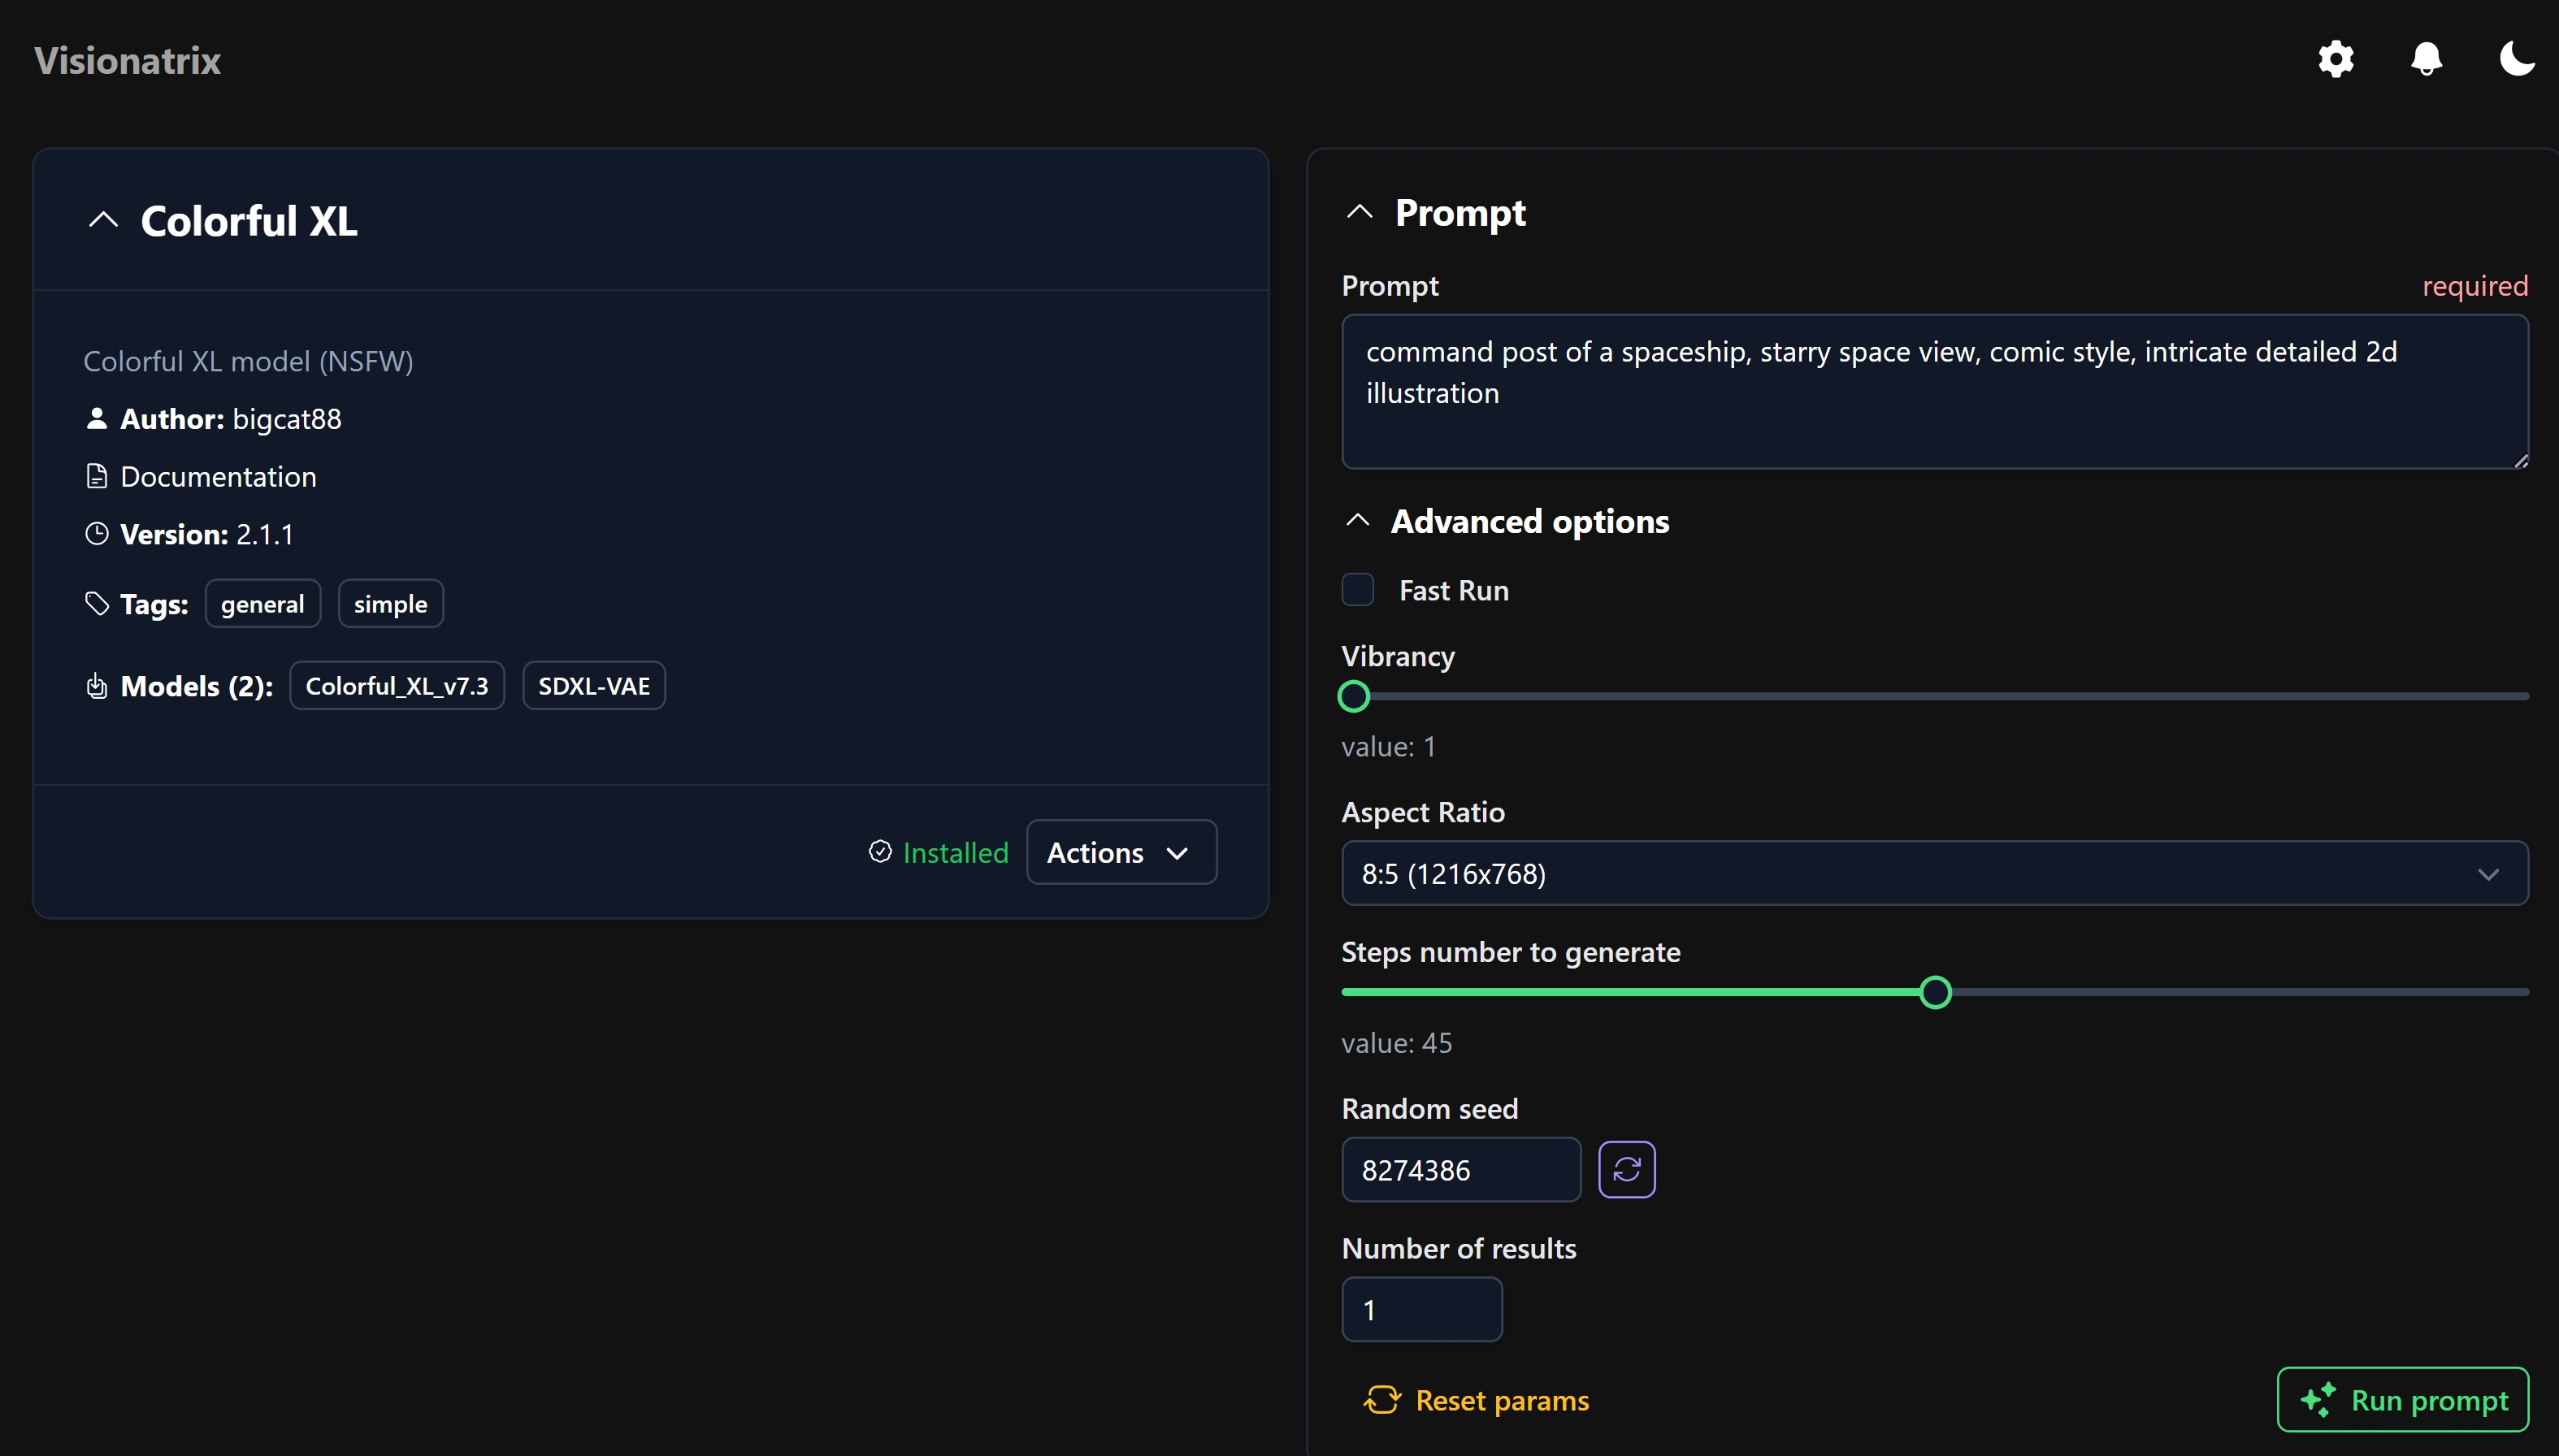The width and height of the screenshot is (2559, 1456).
Task: Click the SDXL-VAE model badge
Action: tap(594, 686)
